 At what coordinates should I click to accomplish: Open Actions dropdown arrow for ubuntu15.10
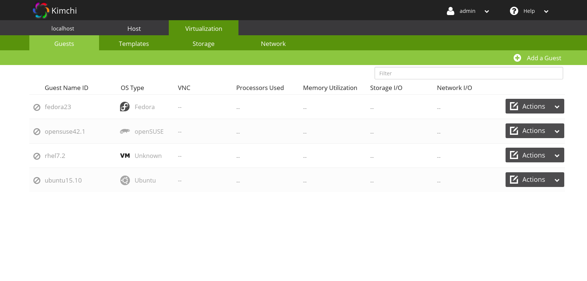click(557, 180)
